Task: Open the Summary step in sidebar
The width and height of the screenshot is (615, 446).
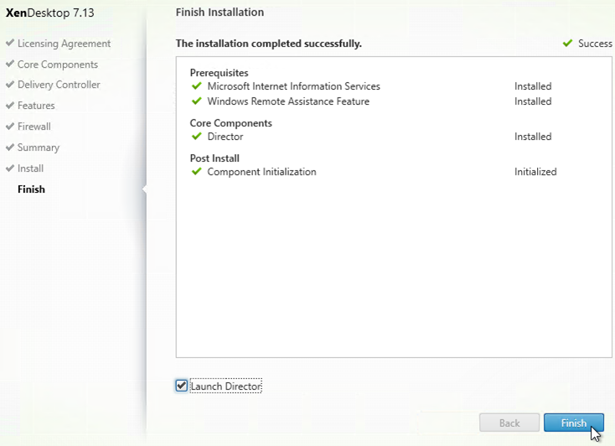Action: point(39,148)
